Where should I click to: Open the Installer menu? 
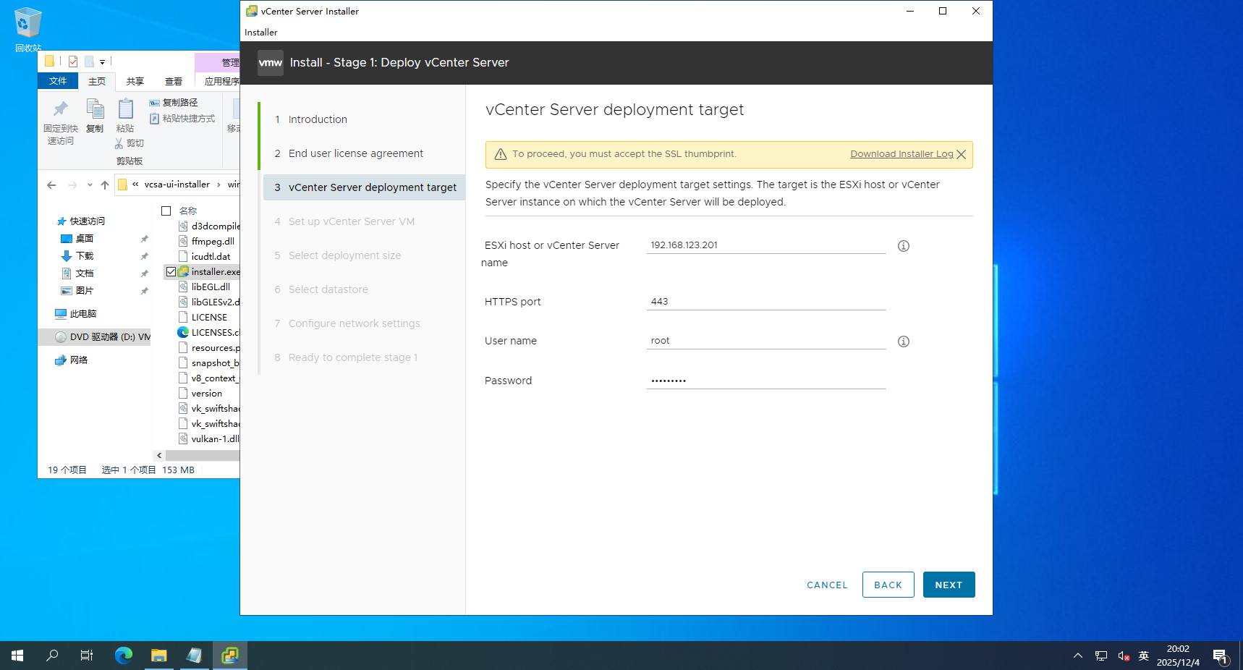[x=260, y=33]
